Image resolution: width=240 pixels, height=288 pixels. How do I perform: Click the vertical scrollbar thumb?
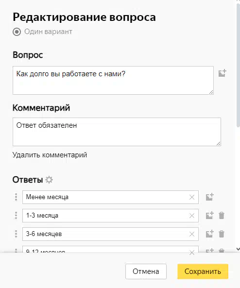[x=238, y=65]
